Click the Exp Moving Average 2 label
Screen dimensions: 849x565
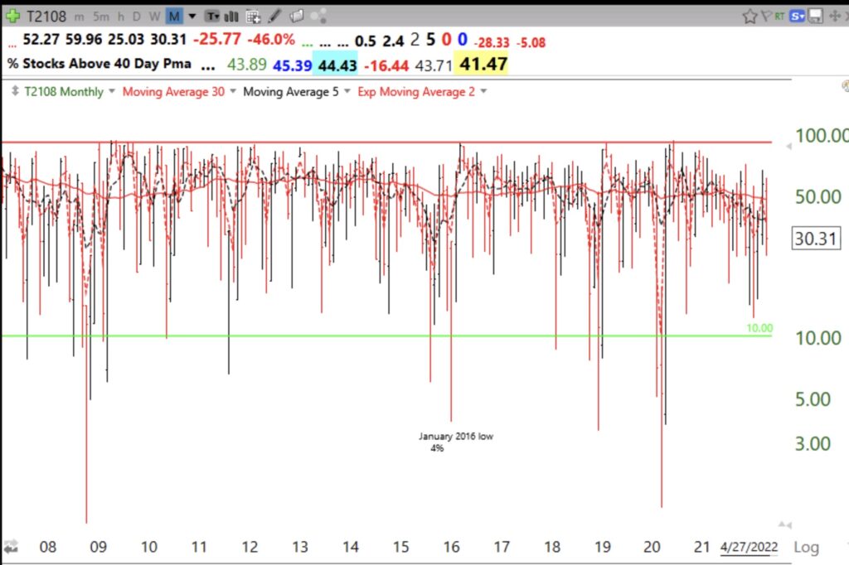pyautogui.click(x=416, y=91)
